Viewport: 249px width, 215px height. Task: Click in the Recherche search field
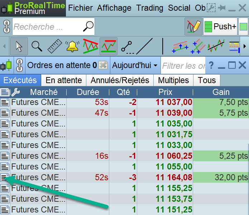click(53, 27)
